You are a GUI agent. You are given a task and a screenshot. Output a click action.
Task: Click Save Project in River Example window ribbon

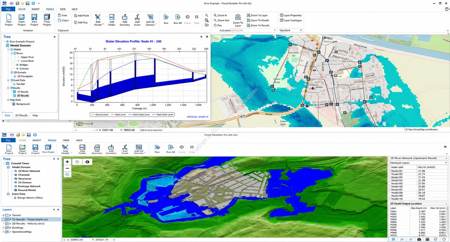[34, 20]
